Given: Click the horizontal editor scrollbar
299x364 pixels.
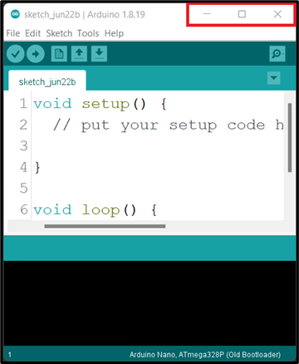Looking at the screenshot, I should pyautogui.click(x=105, y=226).
